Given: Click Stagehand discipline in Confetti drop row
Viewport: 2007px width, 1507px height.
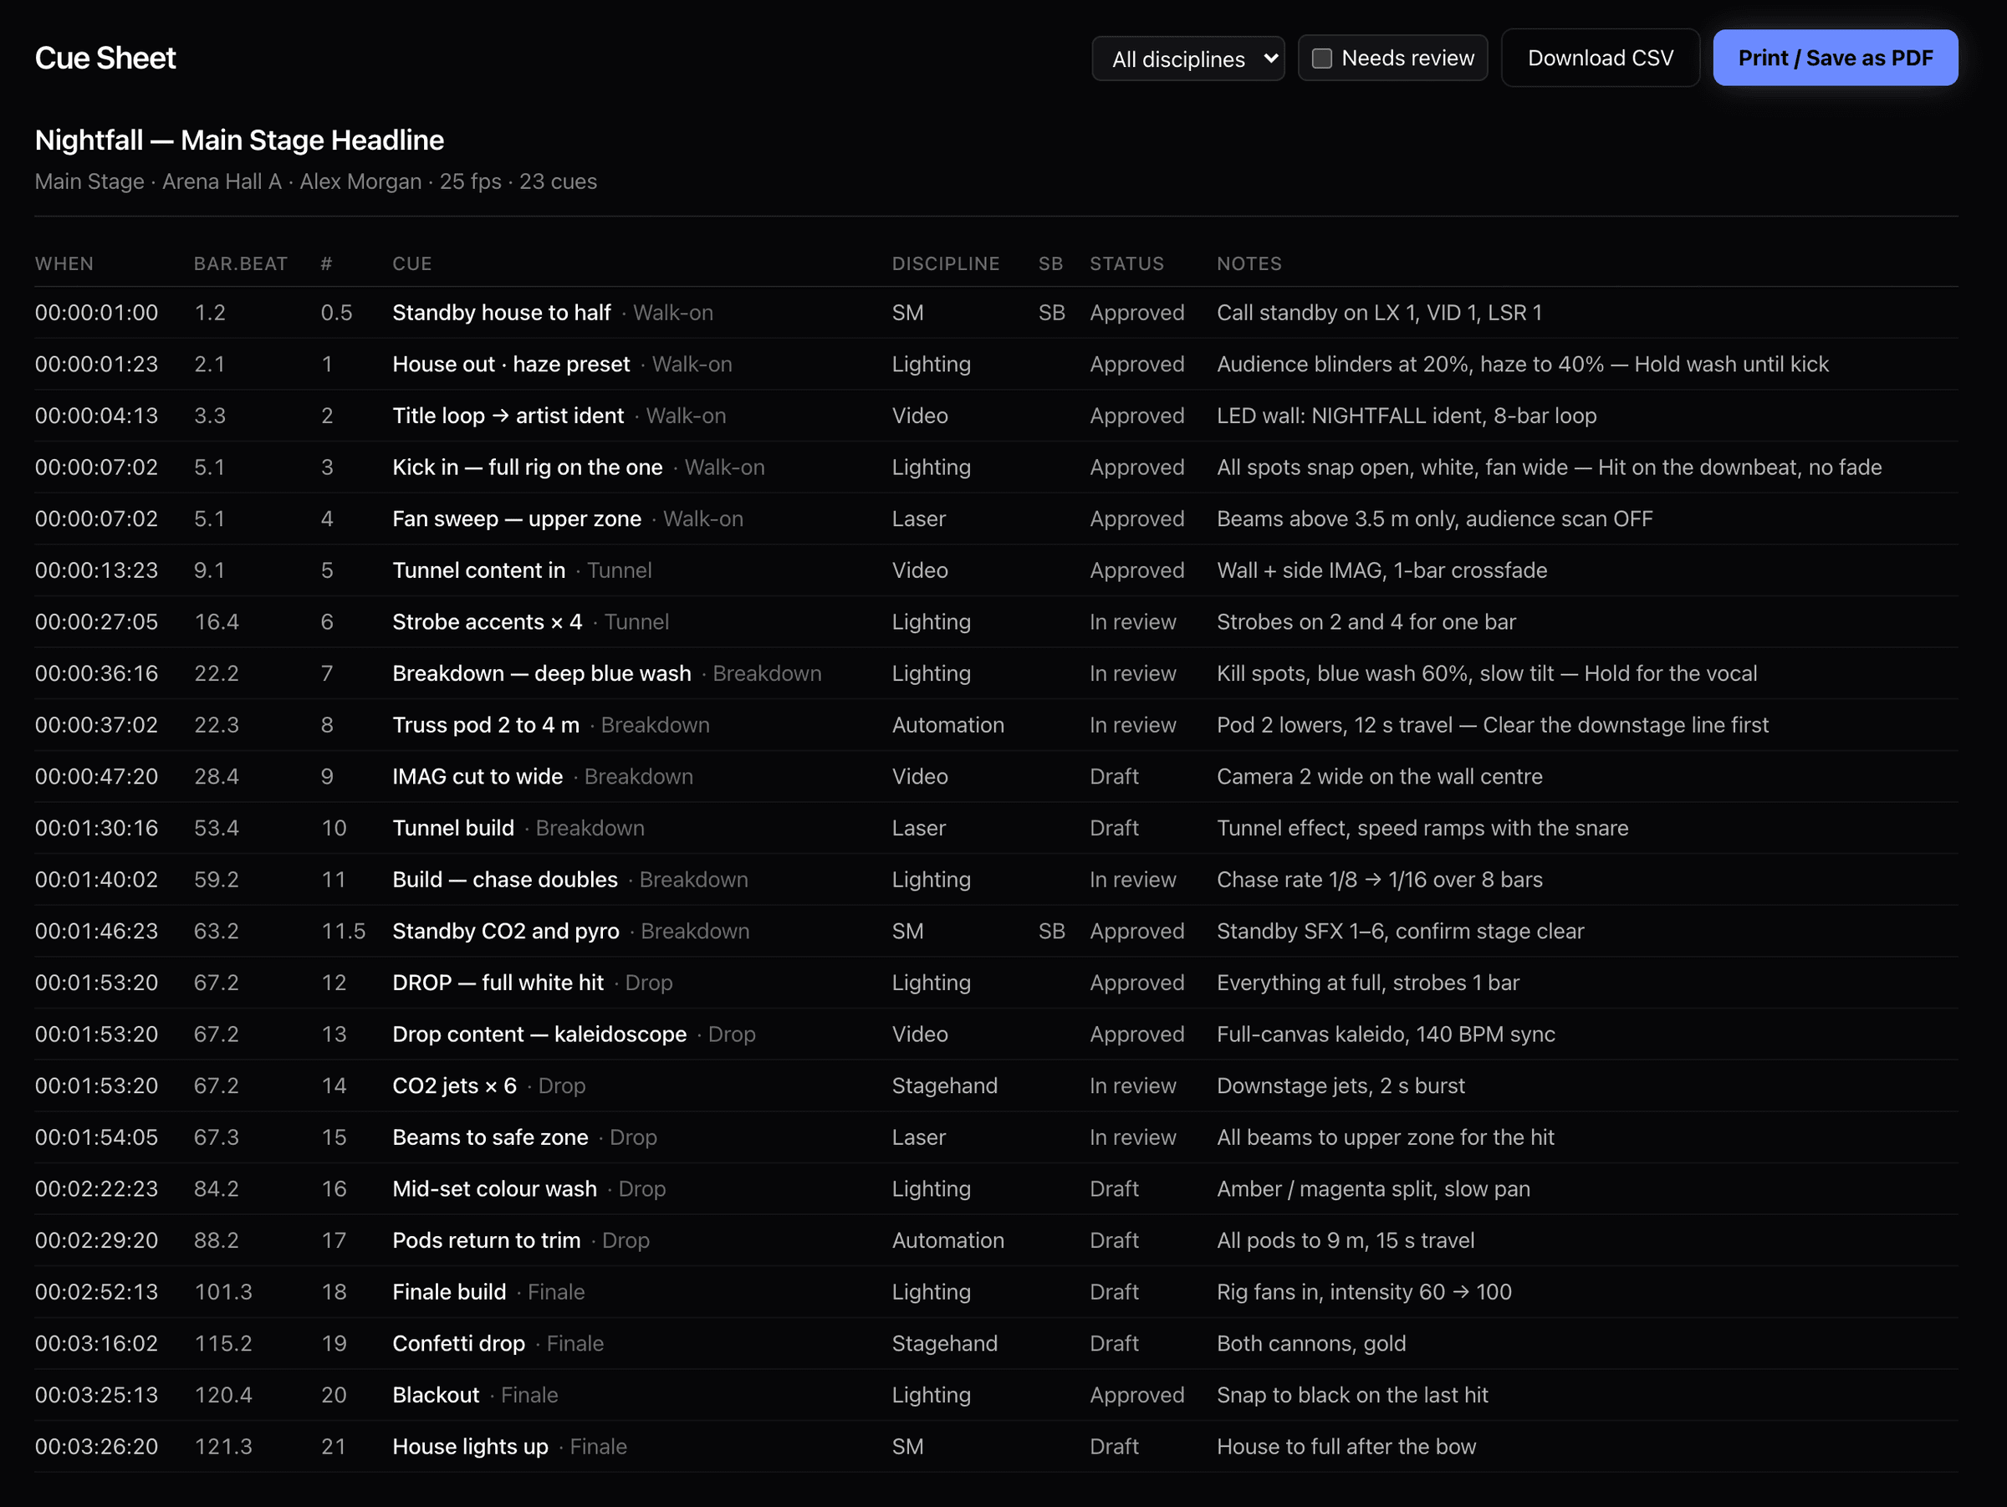Looking at the screenshot, I should coord(944,1344).
